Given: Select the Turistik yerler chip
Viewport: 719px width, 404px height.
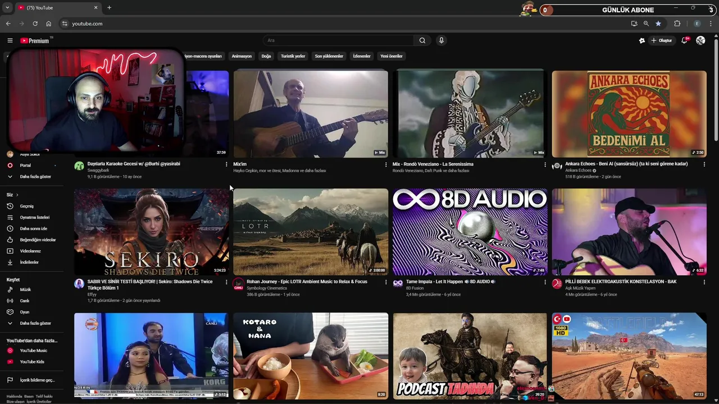Looking at the screenshot, I should coord(293,56).
